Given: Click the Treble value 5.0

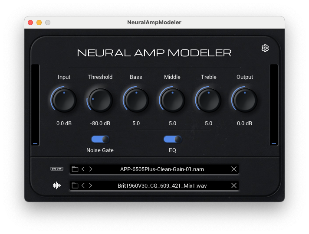Looking at the screenshot, I should point(208,123).
